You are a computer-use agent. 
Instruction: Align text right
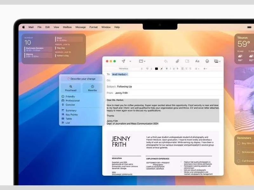(x=190, y=69)
